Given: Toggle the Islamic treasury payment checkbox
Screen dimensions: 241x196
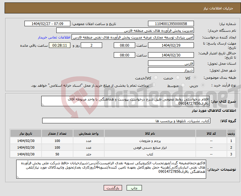Looking at the screenshot, I should pyautogui.click(x=153, y=85).
